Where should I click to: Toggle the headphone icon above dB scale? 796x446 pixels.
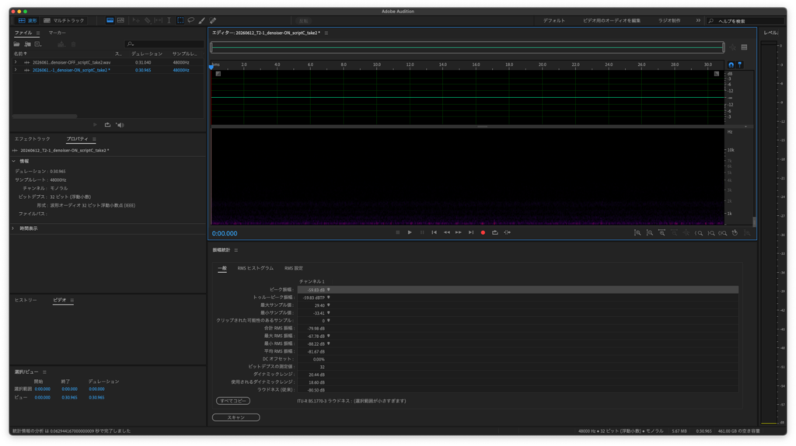click(x=731, y=65)
